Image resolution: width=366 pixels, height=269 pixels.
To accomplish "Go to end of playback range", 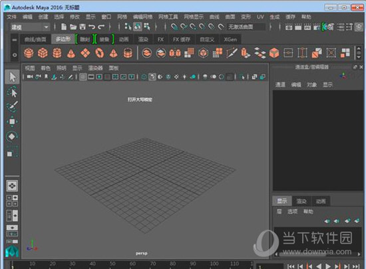I will pyautogui.click(x=356, y=266).
